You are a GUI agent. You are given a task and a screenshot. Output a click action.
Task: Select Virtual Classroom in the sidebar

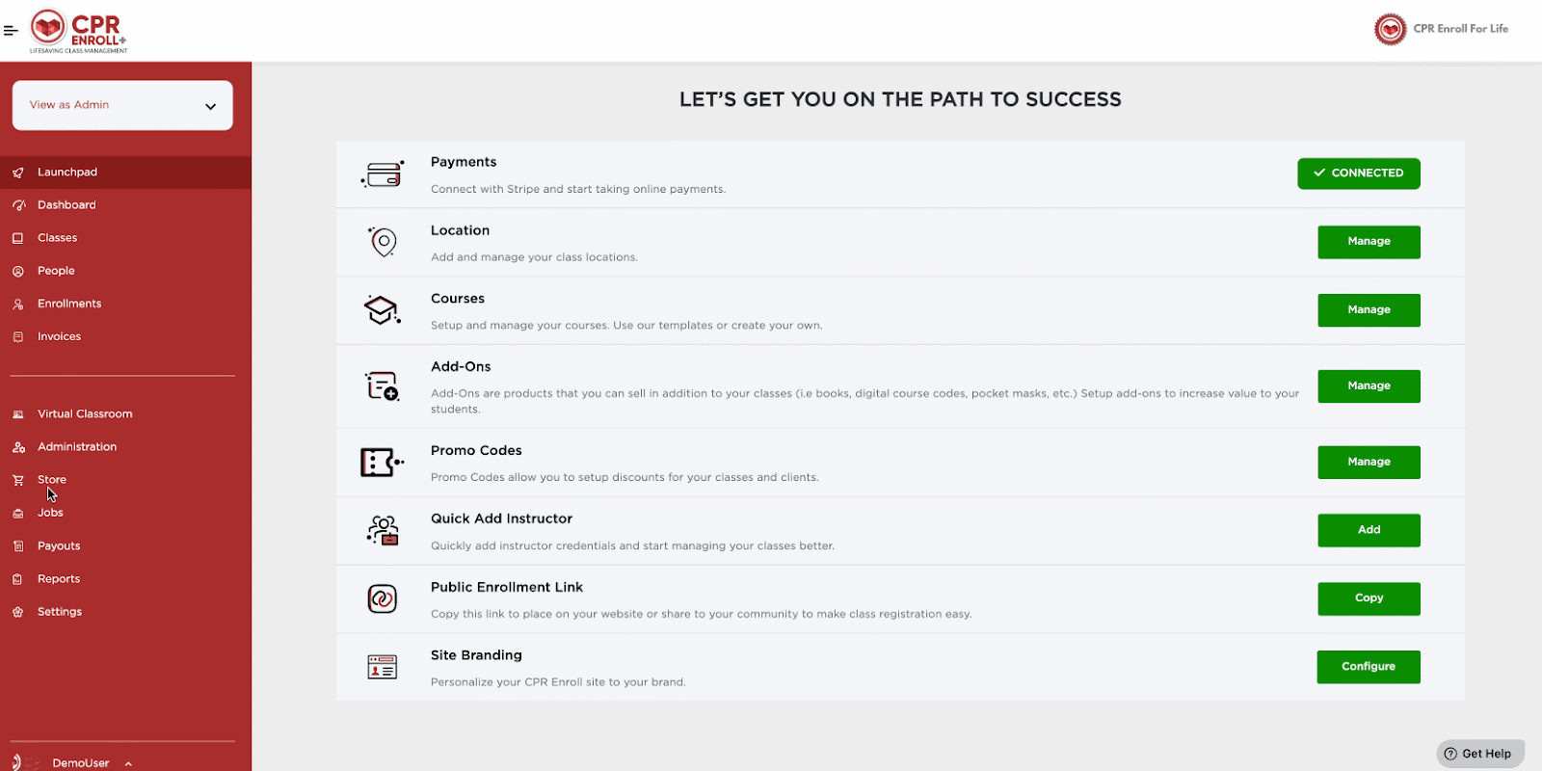[x=85, y=414]
